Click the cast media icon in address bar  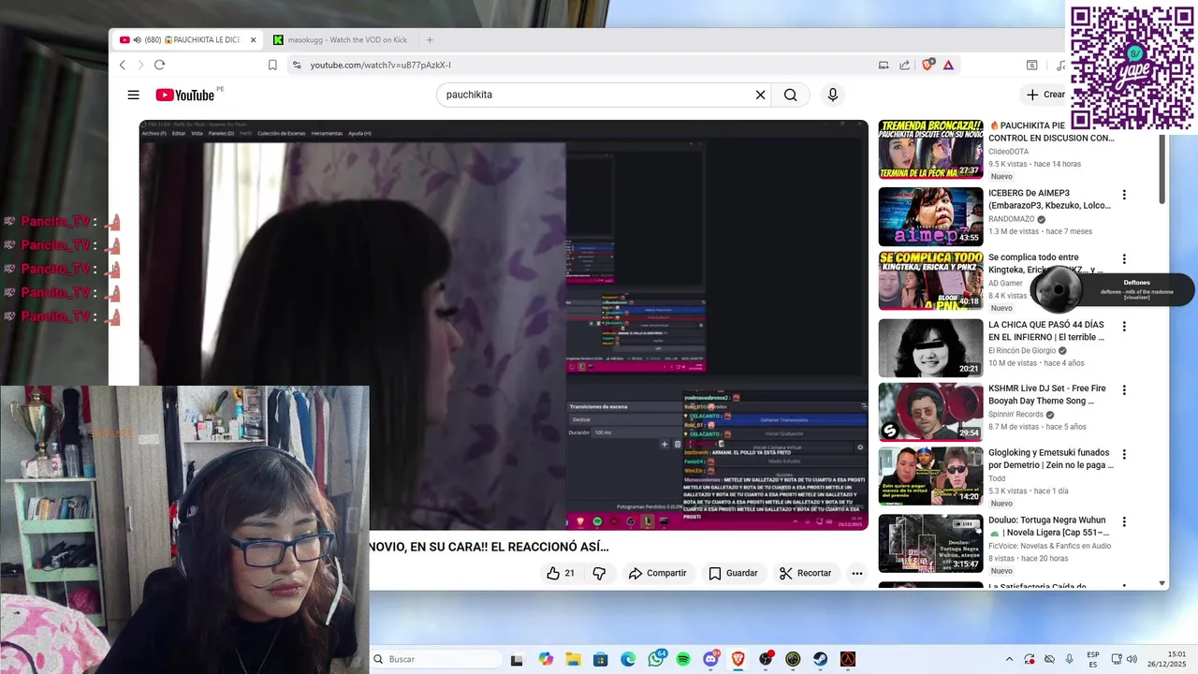883,65
